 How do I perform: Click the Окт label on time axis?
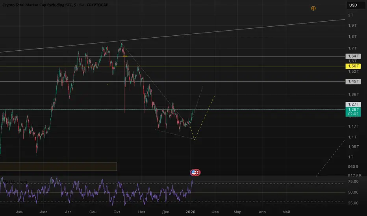[117, 212]
